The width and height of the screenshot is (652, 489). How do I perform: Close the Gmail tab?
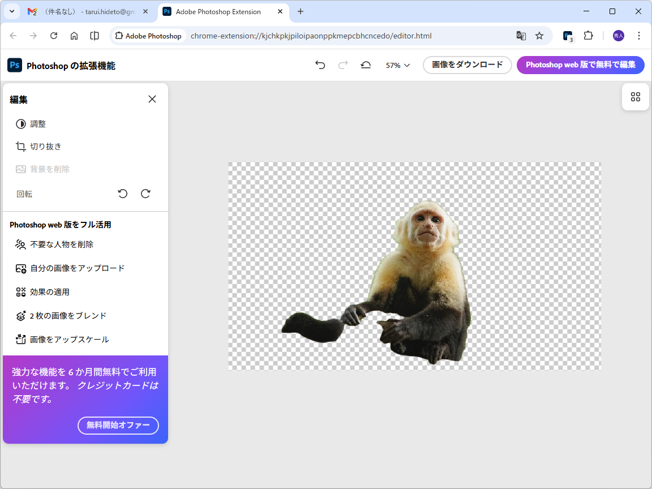tap(145, 12)
